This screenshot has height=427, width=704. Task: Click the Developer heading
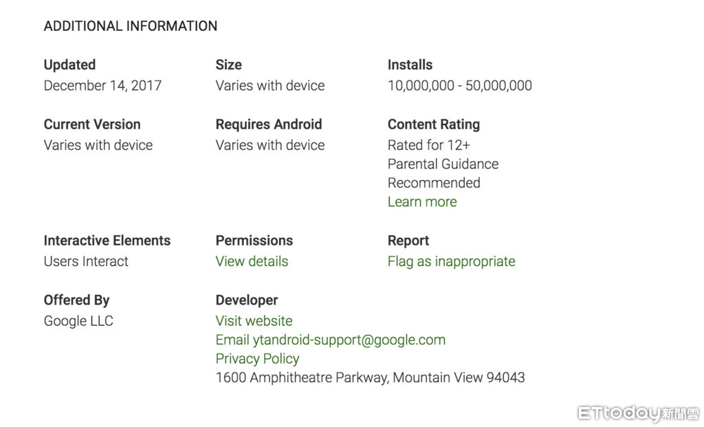pyautogui.click(x=247, y=300)
